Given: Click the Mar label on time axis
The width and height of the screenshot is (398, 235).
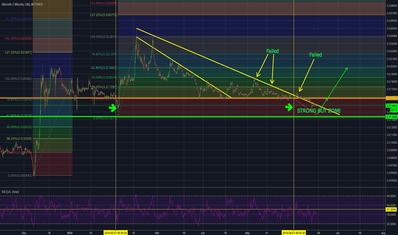Looking at the screenshot, I should tap(157, 233).
